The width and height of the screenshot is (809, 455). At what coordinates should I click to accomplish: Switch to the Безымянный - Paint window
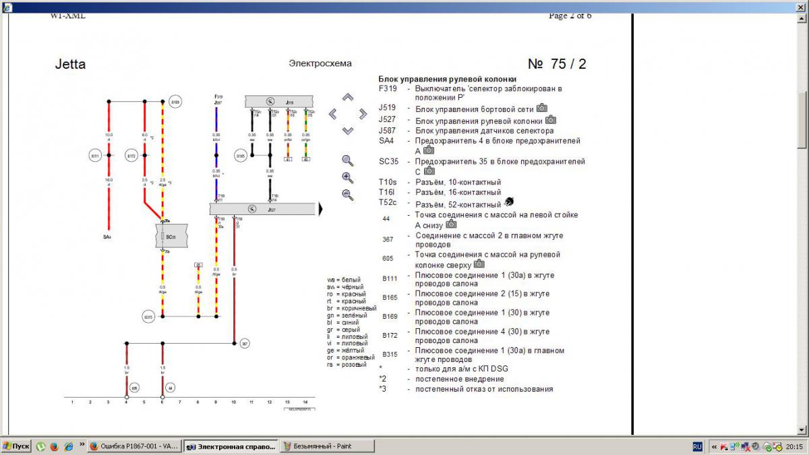point(327,446)
